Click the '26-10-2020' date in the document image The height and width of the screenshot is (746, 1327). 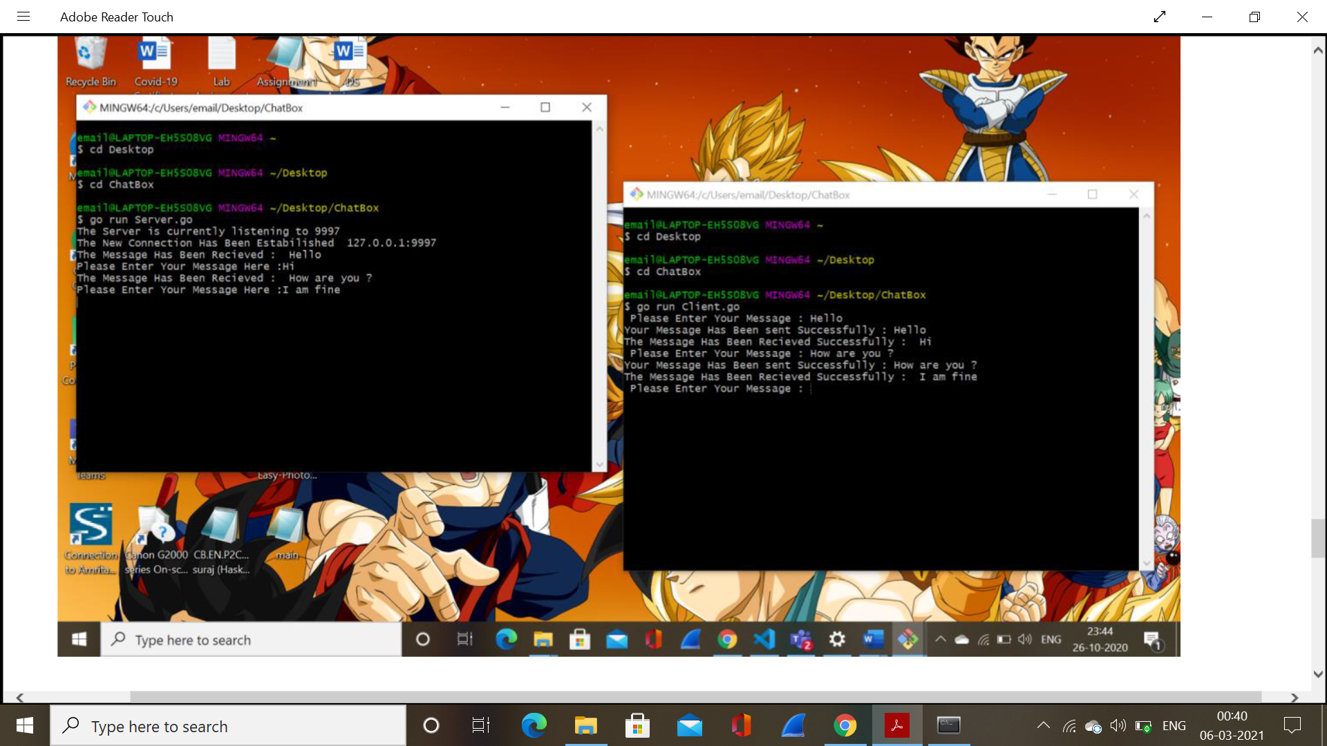pos(1100,648)
